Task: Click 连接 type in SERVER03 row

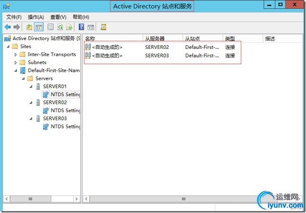Action: [x=230, y=56]
